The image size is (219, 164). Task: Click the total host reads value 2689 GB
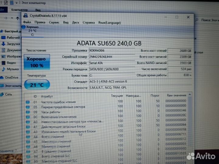[x=180, y=51]
